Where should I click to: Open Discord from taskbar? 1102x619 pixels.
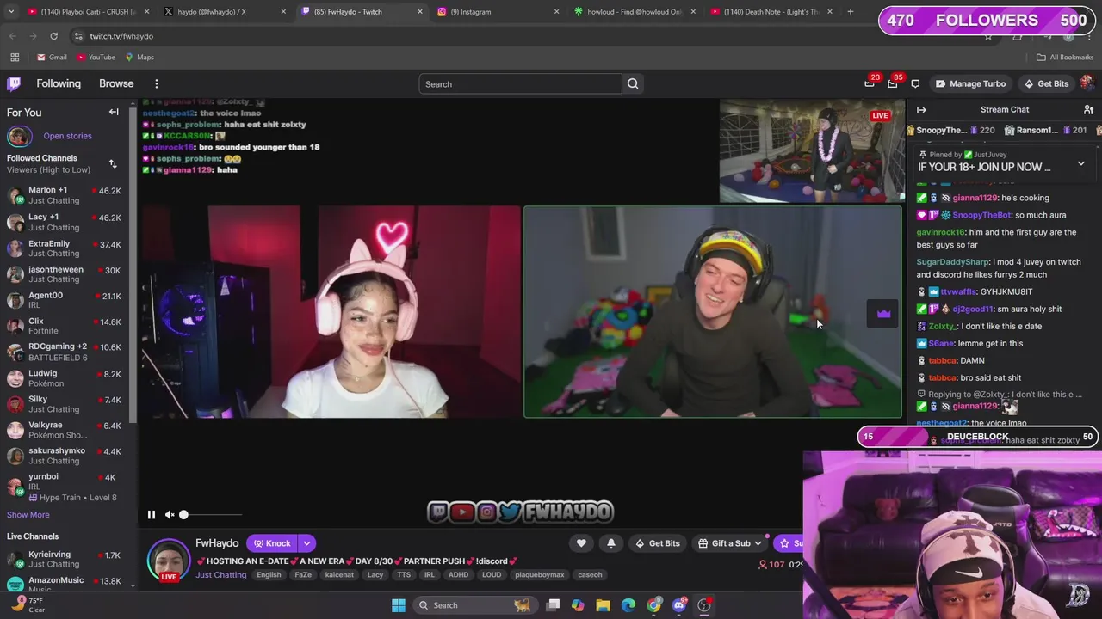point(679,605)
